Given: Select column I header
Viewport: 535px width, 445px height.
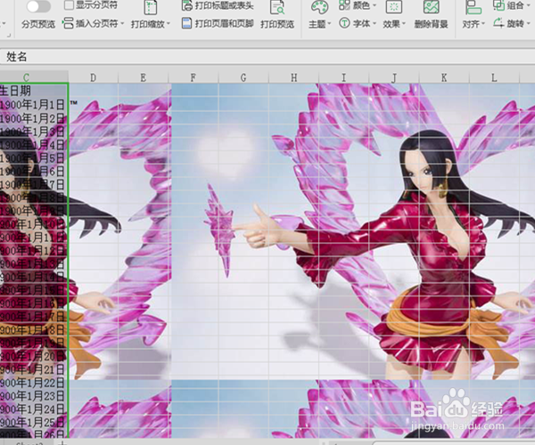Looking at the screenshot, I should click(x=344, y=77).
